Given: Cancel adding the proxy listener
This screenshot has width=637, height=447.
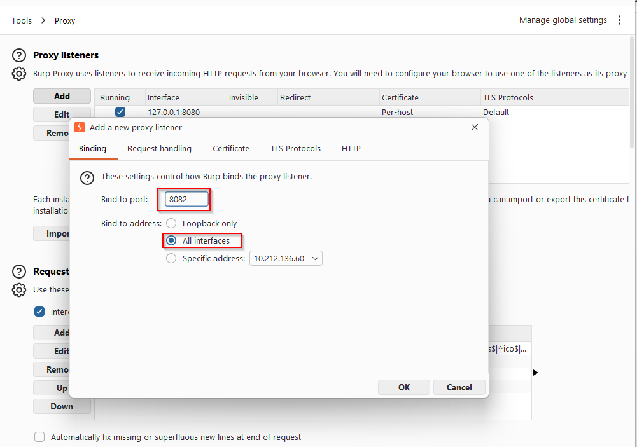Looking at the screenshot, I should (459, 387).
